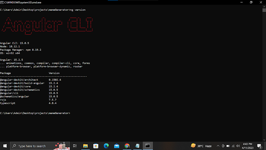Click the '@schematics/angular' package row
This screenshot has width=266, height=150.
click(x=29, y=96)
